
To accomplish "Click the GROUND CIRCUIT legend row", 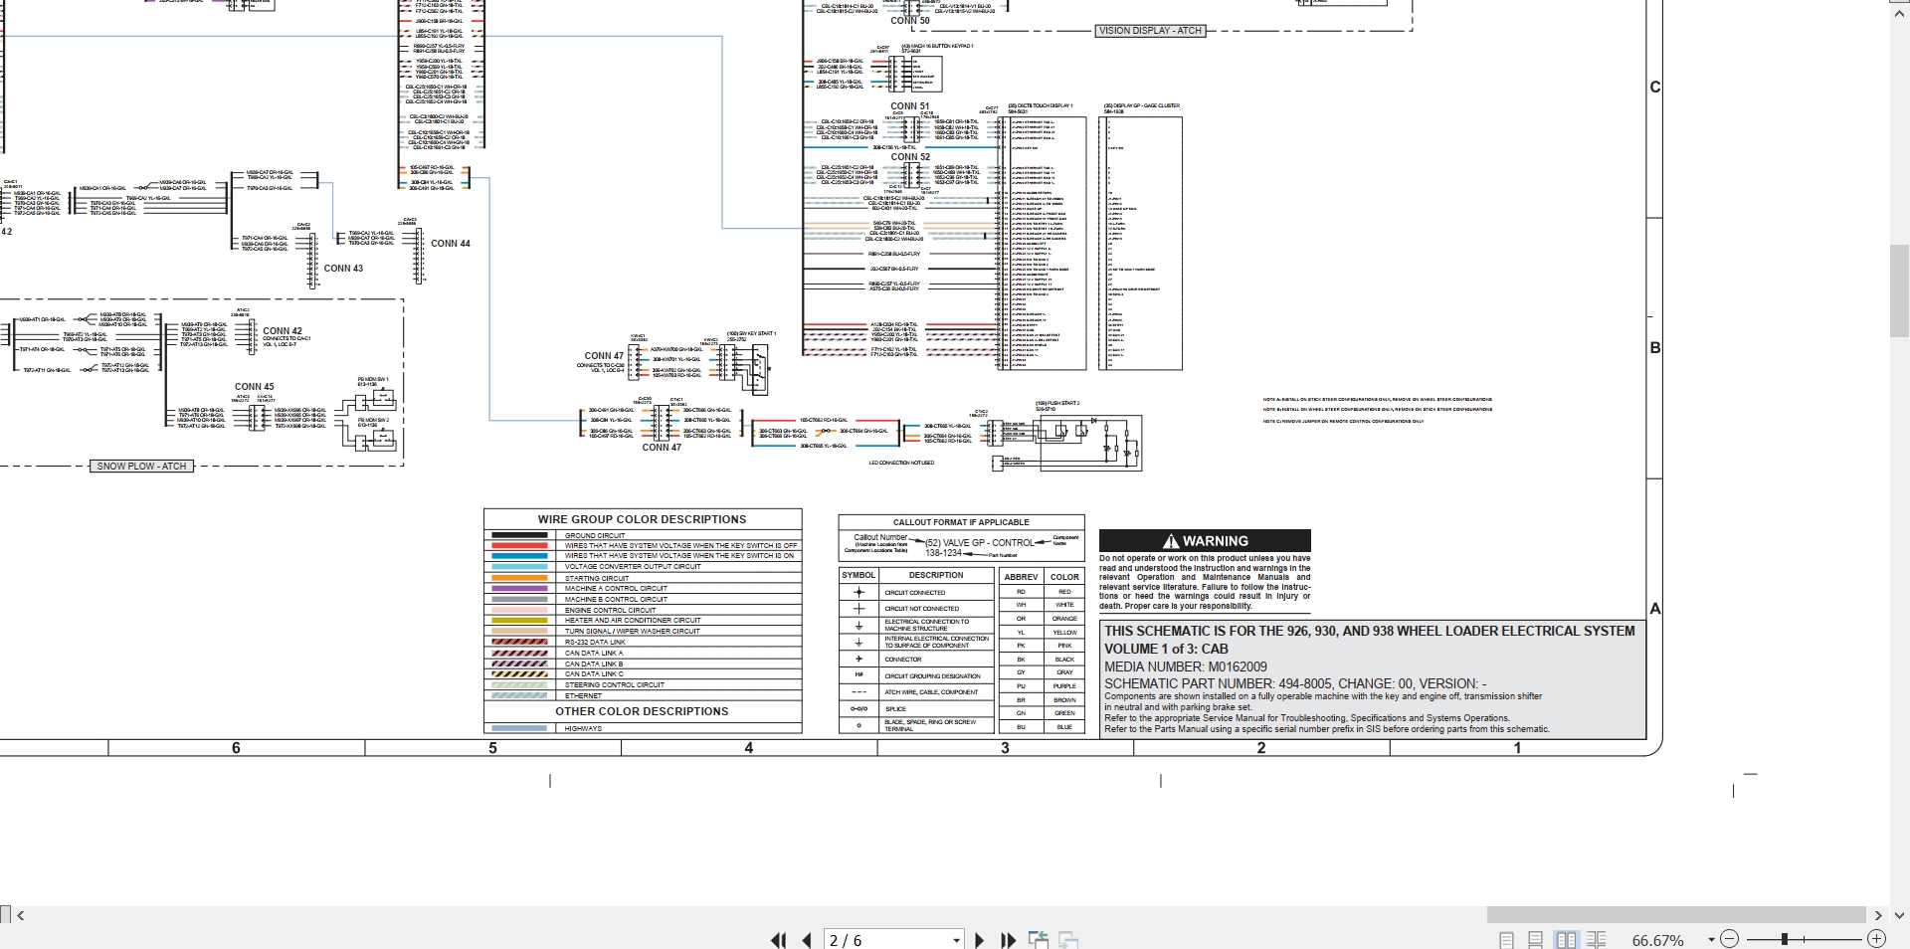I will [x=643, y=535].
